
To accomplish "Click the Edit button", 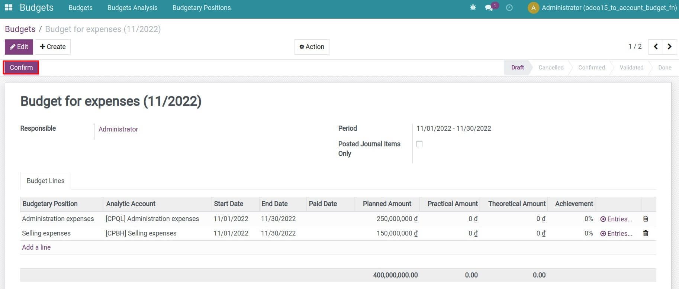I will pos(19,47).
